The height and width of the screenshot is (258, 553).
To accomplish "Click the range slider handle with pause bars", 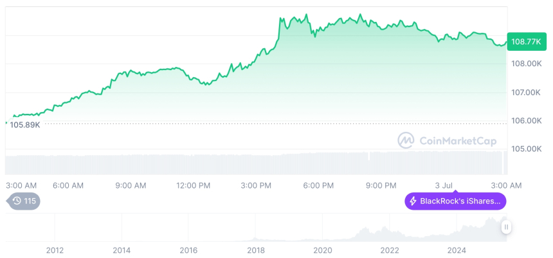I will click(x=507, y=226).
